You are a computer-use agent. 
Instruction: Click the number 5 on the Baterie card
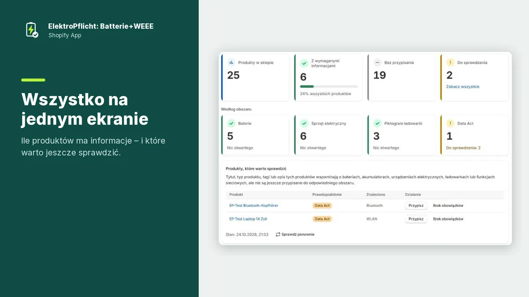pos(230,136)
